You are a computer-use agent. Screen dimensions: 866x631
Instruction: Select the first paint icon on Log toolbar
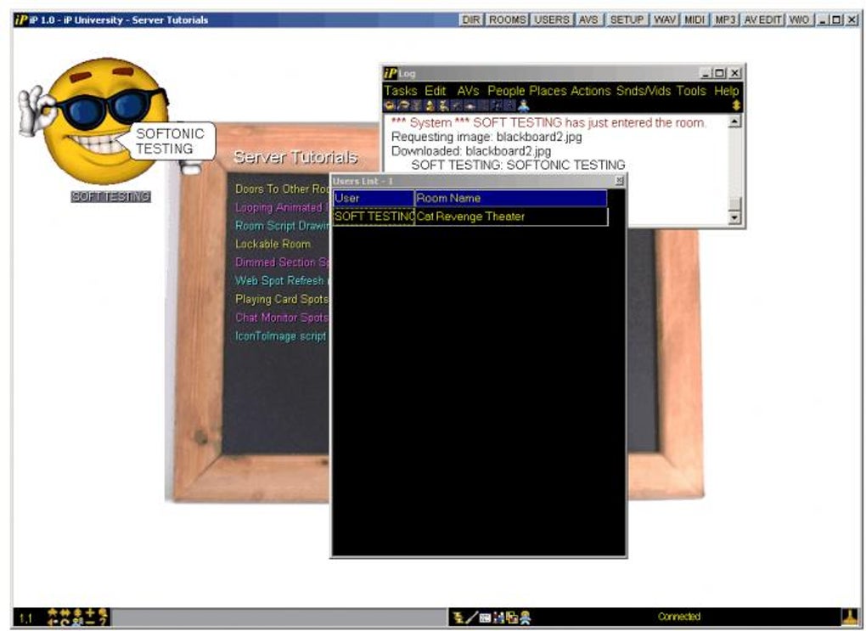point(389,107)
